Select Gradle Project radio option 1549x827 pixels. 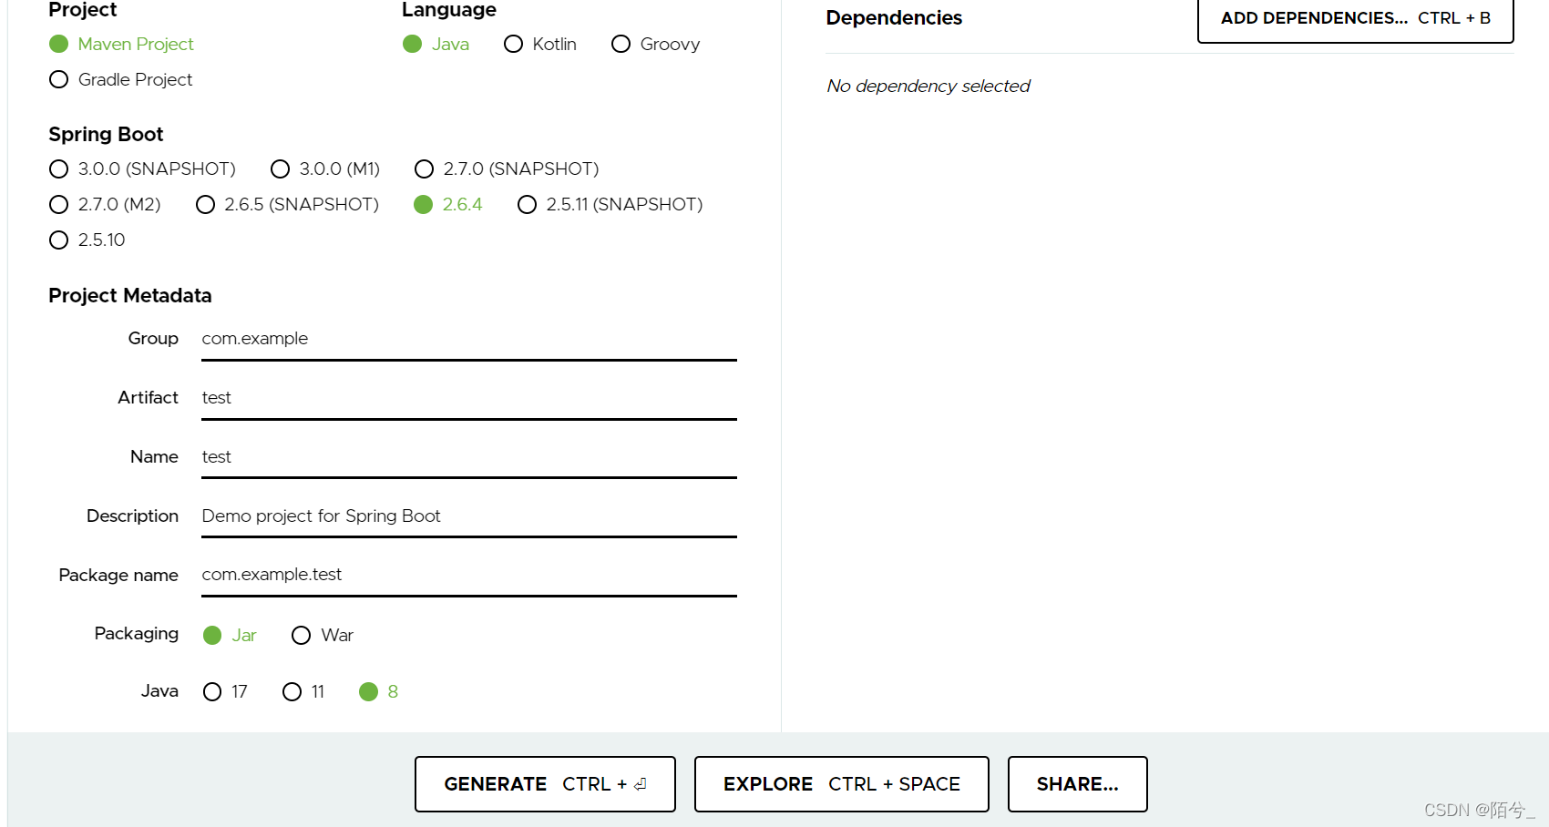pos(121,79)
